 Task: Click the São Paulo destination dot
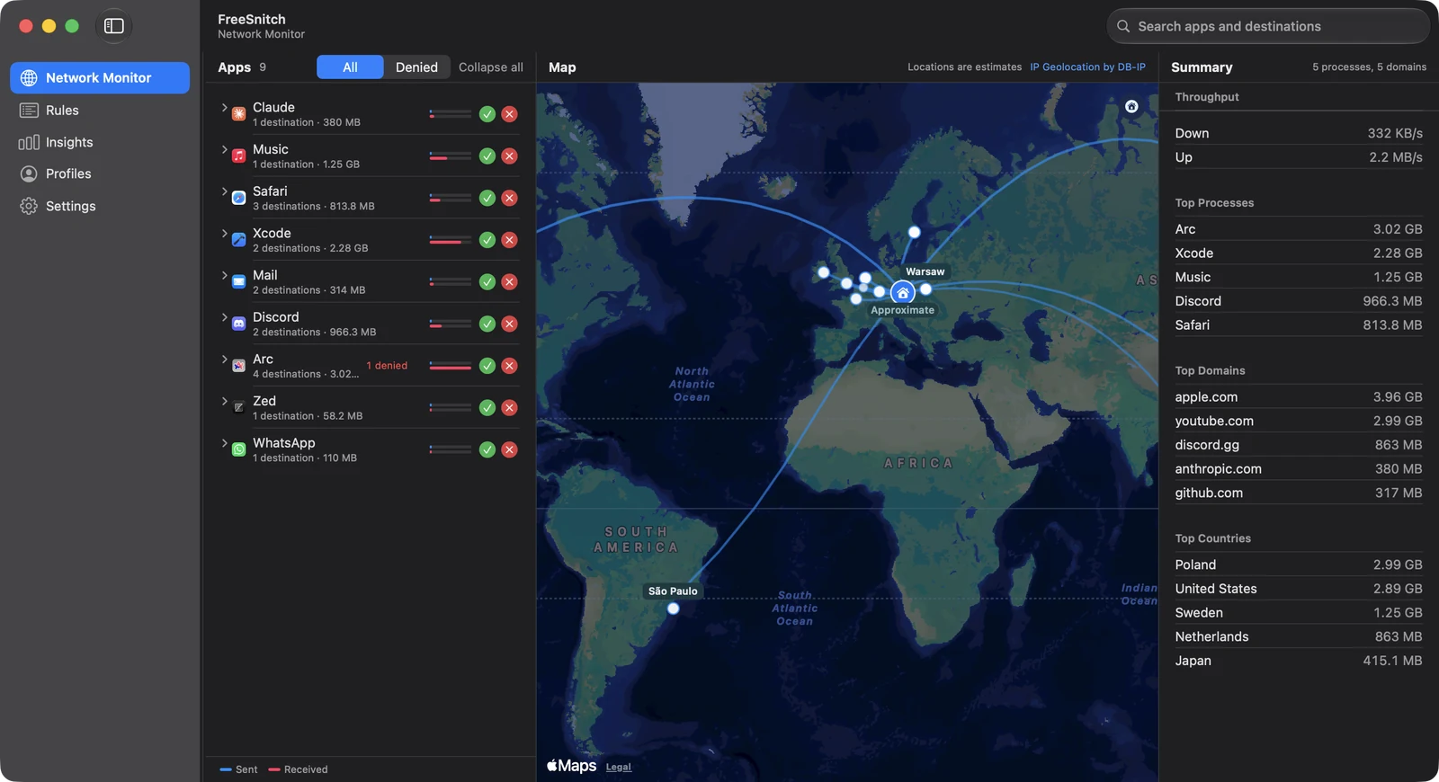click(673, 609)
